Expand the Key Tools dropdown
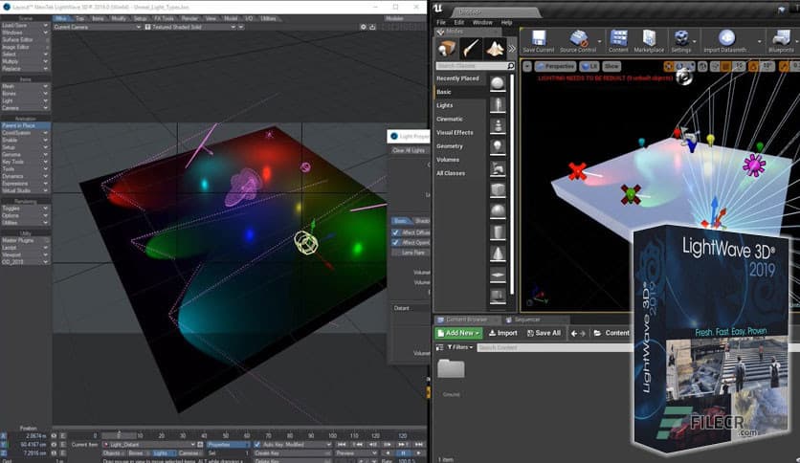This screenshot has width=800, height=463. (x=25, y=162)
